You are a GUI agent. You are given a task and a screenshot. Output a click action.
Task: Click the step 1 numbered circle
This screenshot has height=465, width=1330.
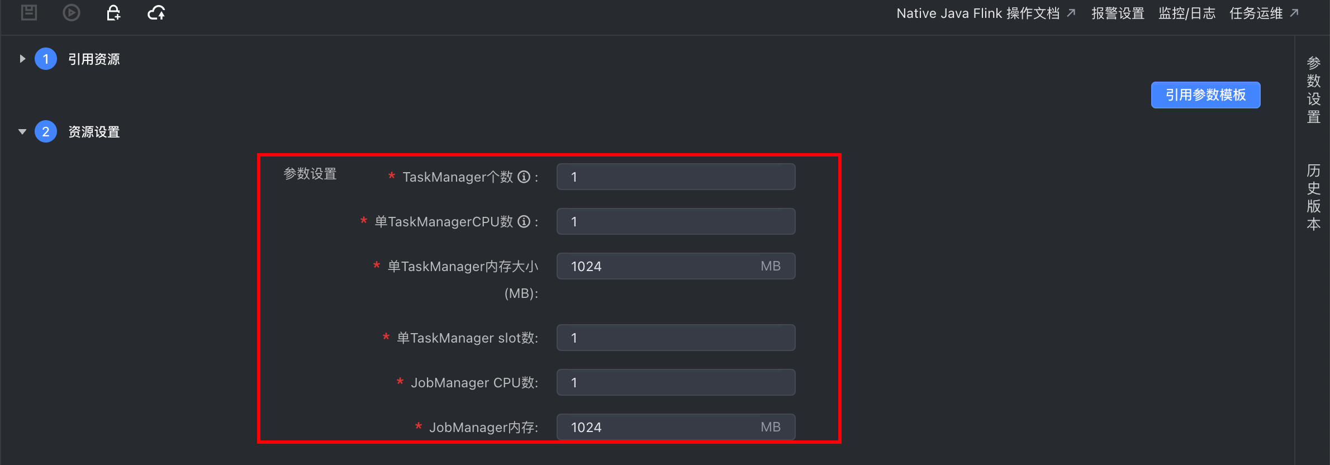[46, 59]
